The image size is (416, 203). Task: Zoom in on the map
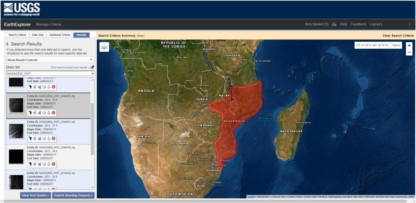point(409,45)
